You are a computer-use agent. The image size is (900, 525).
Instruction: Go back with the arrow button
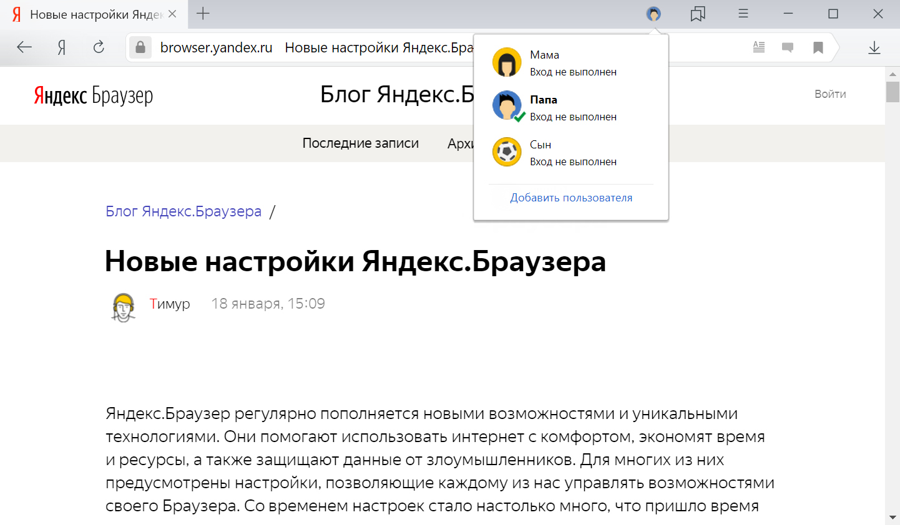pos(24,47)
